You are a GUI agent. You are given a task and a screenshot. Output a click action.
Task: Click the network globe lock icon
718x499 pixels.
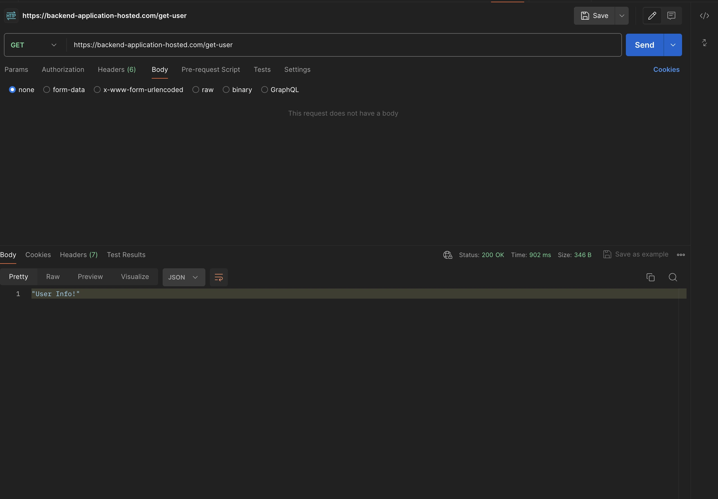447,255
